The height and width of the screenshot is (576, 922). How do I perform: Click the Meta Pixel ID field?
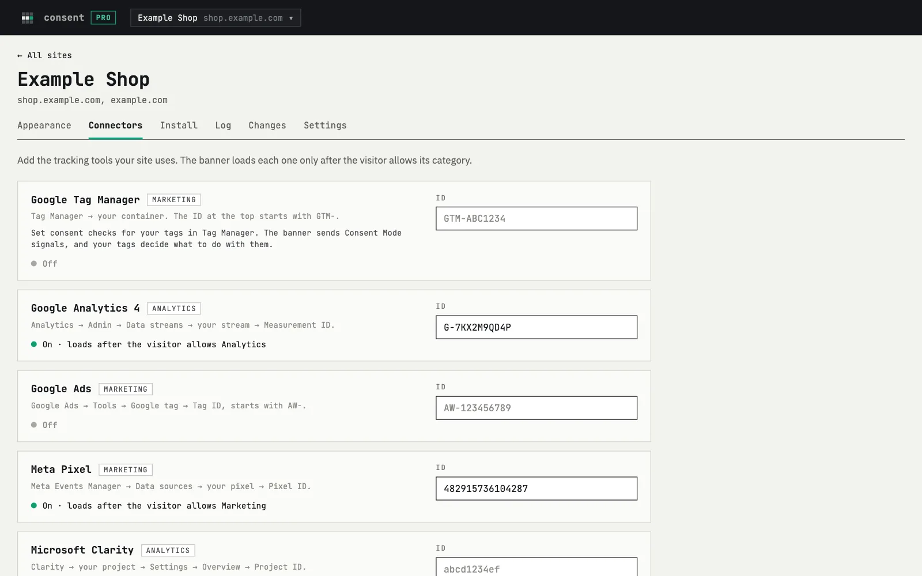[x=536, y=488]
